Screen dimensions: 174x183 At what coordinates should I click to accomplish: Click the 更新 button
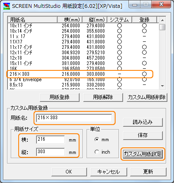click(x=148, y=172)
